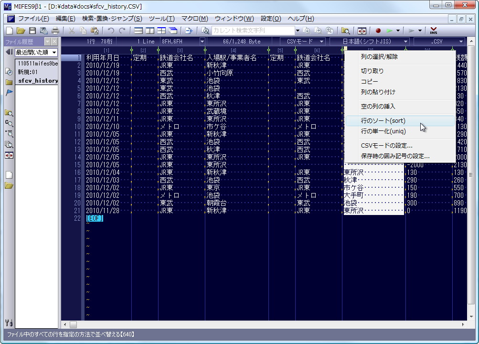Choose 列の選択/解除 from context menu
Image resolution: width=479 pixels, height=344 pixels.
[400, 57]
